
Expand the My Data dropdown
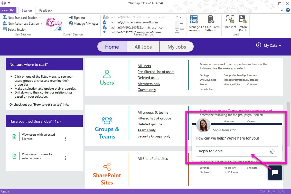coord(272,45)
